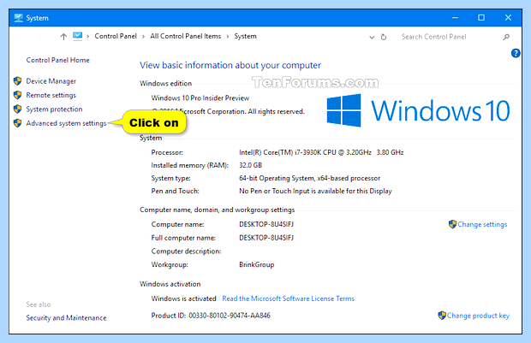Open System protection

click(54, 109)
